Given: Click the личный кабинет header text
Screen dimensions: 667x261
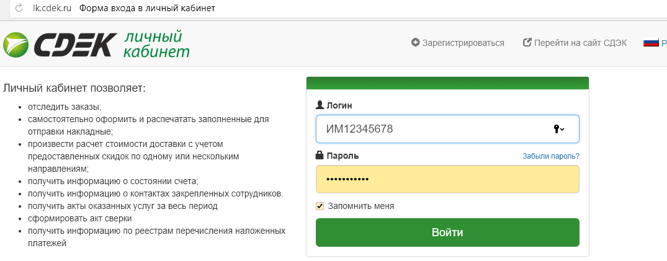Looking at the screenshot, I should (x=156, y=44).
